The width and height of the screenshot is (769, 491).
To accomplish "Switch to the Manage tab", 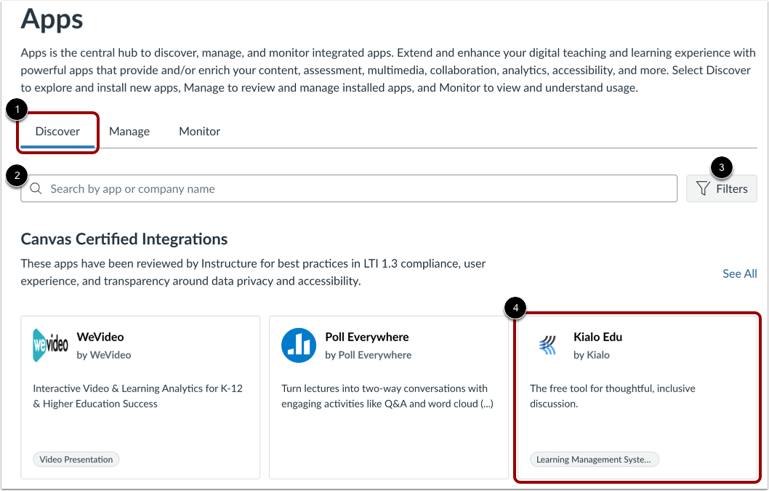I will pyautogui.click(x=129, y=132).
